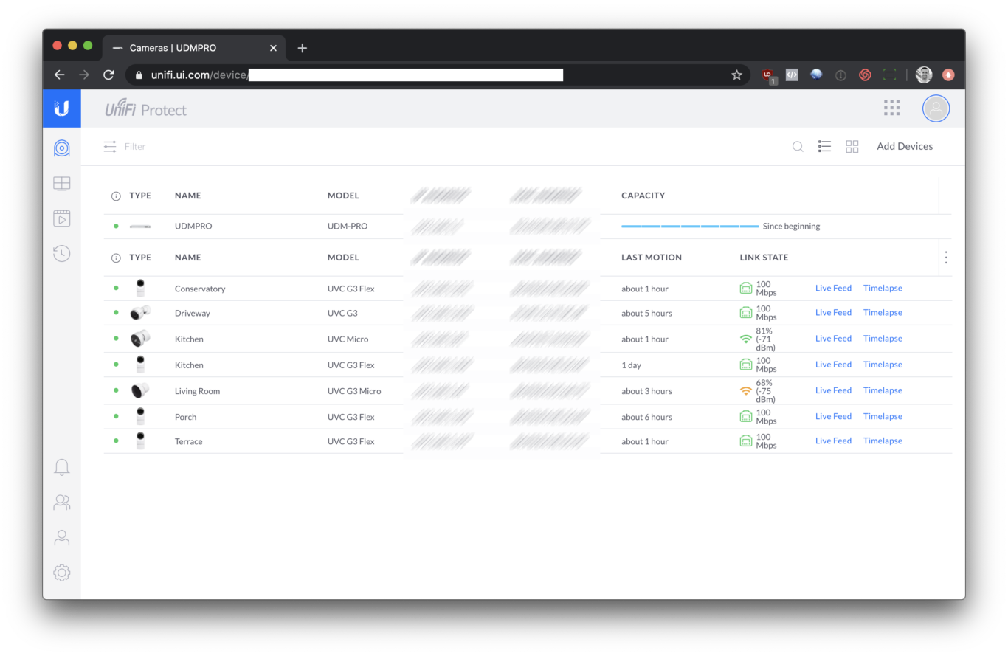This screenshot has height=656, width=1008.
Task: Switch to grid view layout
Action: 852,147
